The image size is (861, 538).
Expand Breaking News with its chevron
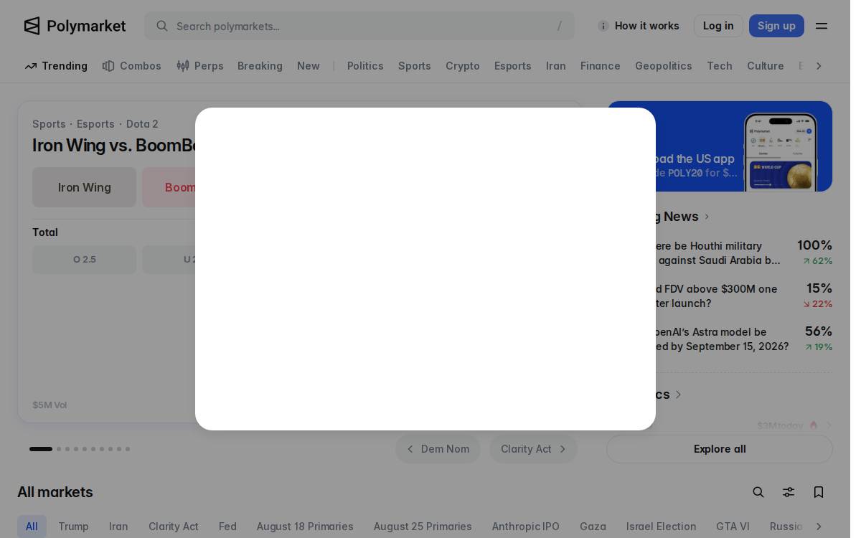tap(707, 217)
